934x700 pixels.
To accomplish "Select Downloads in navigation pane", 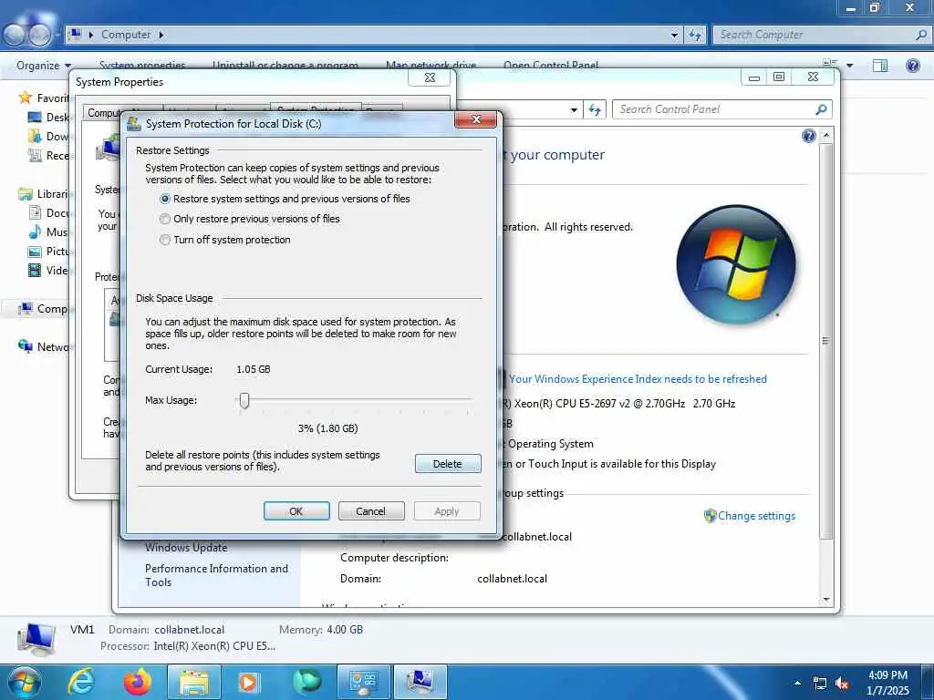I will [x=49, y=137].
